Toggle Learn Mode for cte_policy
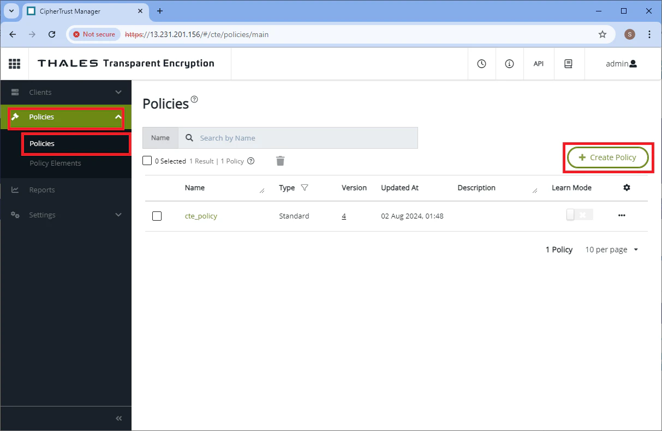662x431 pixels. click(580, 215)
